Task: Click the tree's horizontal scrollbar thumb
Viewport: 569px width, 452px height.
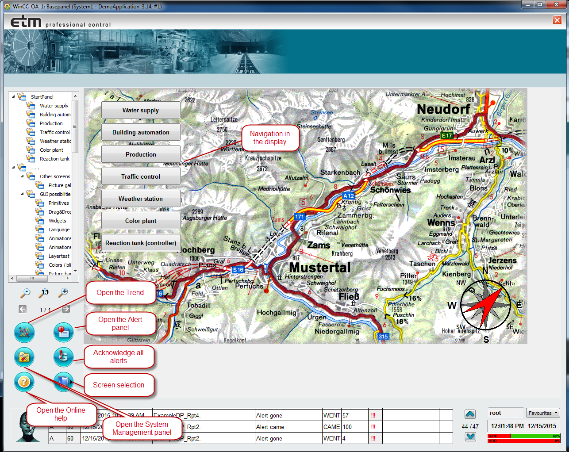Action: pyautogui.click(x=32, y=278)
